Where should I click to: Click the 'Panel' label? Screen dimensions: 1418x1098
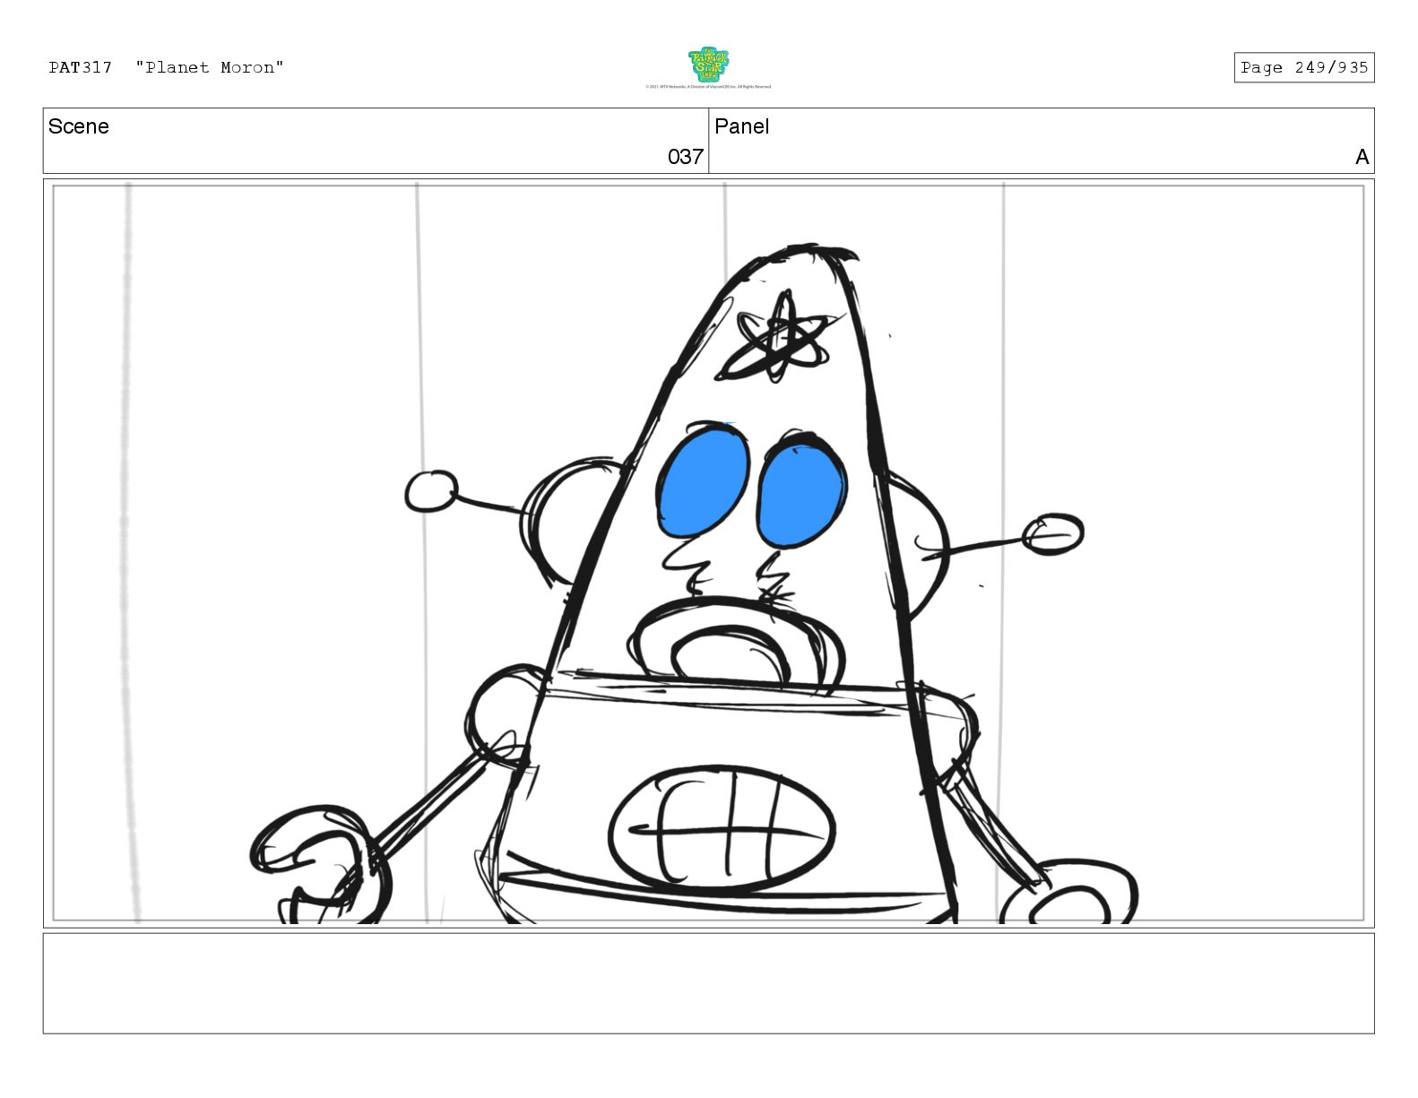(x=742, y=126)
